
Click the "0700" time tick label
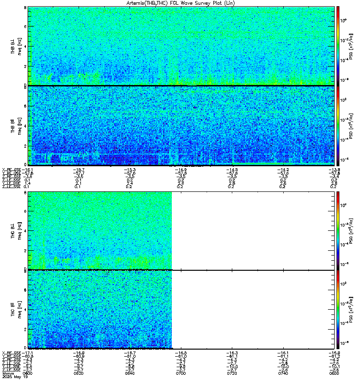(x=181, y=373)
